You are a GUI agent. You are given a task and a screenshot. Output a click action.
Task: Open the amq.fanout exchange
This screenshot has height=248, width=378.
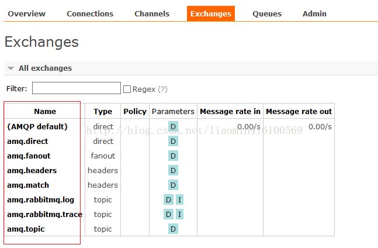pyautogui.click(x=29, y=156)
